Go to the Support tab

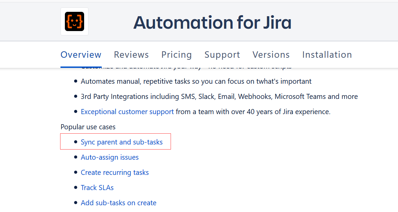point(222,54)
